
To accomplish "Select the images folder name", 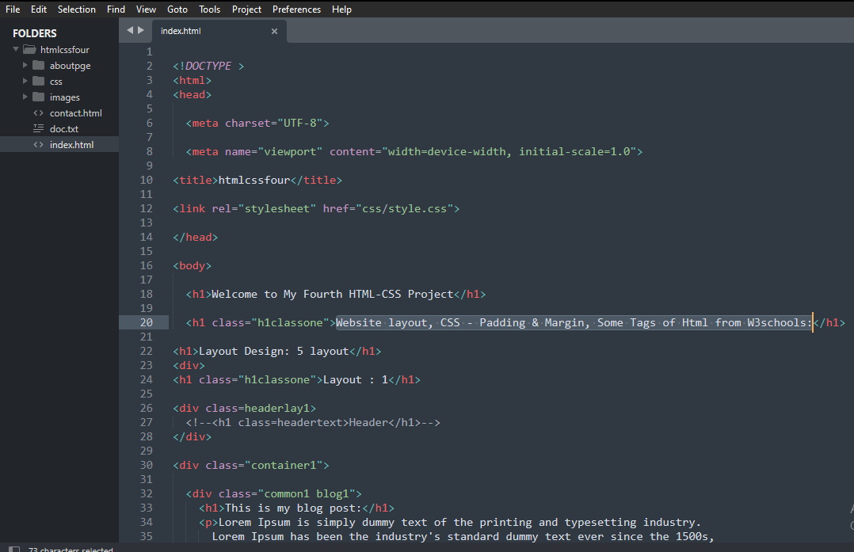I will 65,97.
